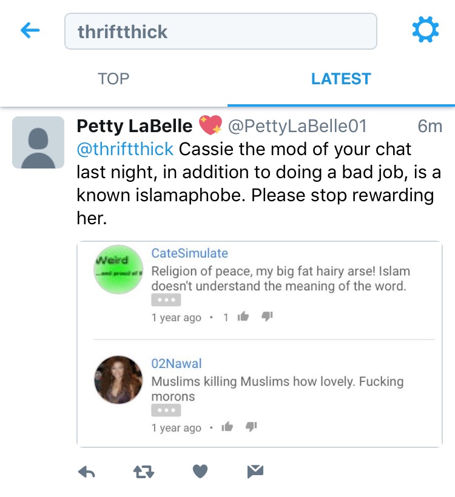The height and width of the screenshot is (497, 455).
Task: Retweet the Petty LaBelle tweet
Action: (x=143, y=472)
